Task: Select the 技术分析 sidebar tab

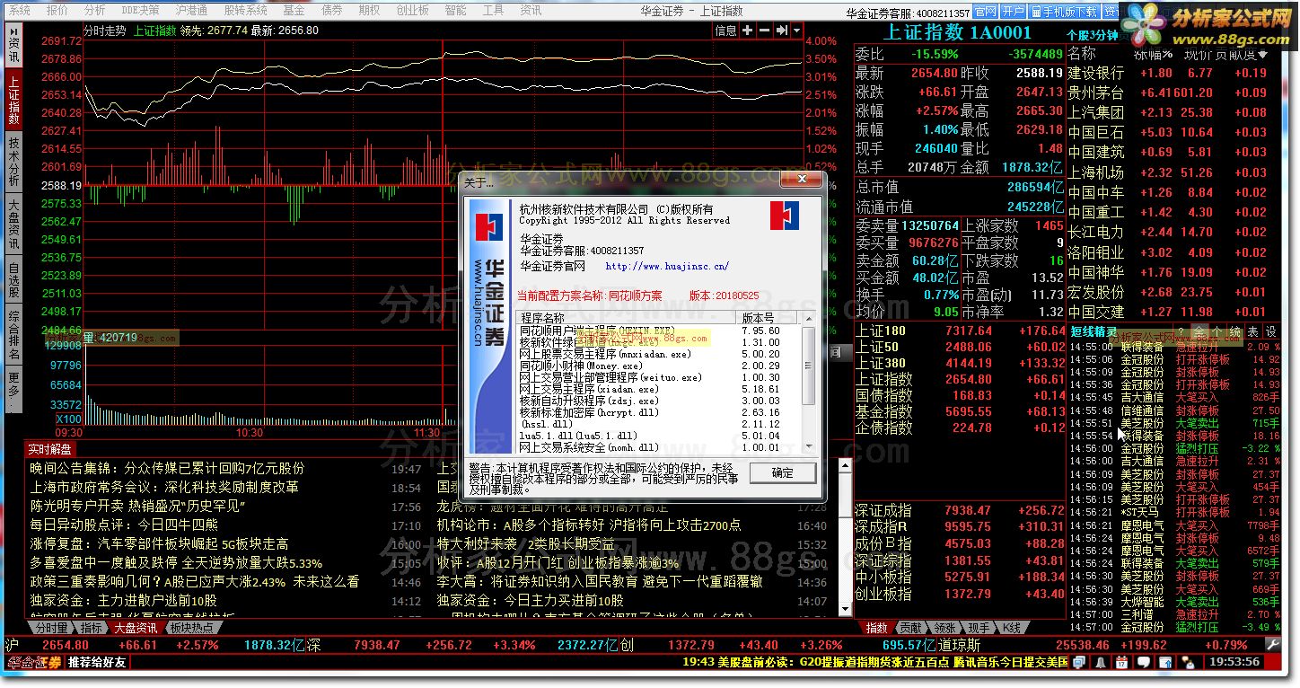Action: [x=13, y=162]
